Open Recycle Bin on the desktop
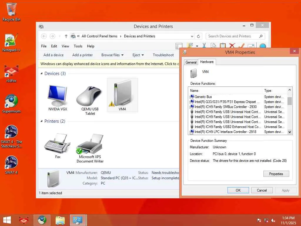Viewport: 301px width, 226px height. [x=11, y=12]
